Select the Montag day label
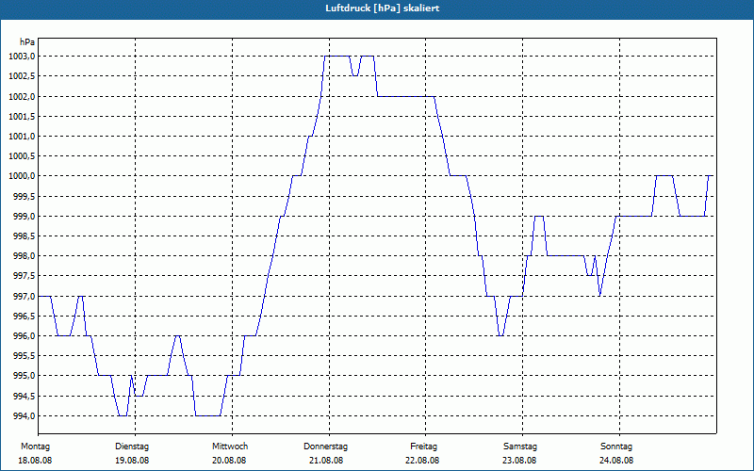The image size is (754, 471). [35, 447]
